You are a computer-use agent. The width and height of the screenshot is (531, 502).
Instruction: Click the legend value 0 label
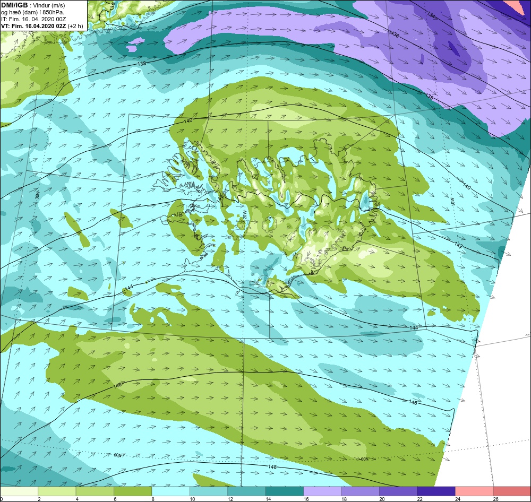click(2, 499)
